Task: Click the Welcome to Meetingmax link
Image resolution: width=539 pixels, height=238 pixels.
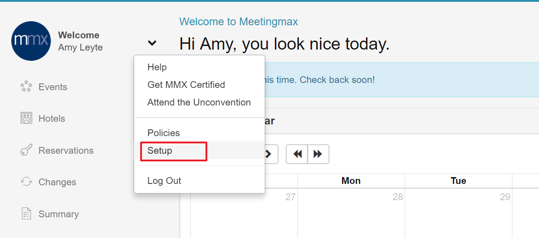Action: pyautogui.click(x=238, y=22)
